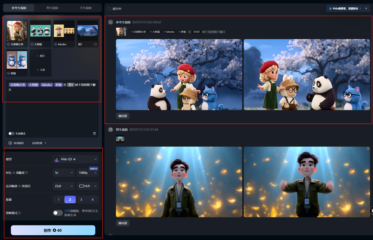
Task: Open the reference thumbnail stack in 参考生视频 task
Action: point(121,31)
